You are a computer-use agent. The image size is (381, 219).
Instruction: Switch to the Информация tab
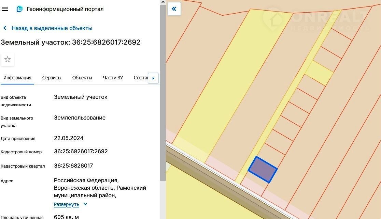[17, 78]
